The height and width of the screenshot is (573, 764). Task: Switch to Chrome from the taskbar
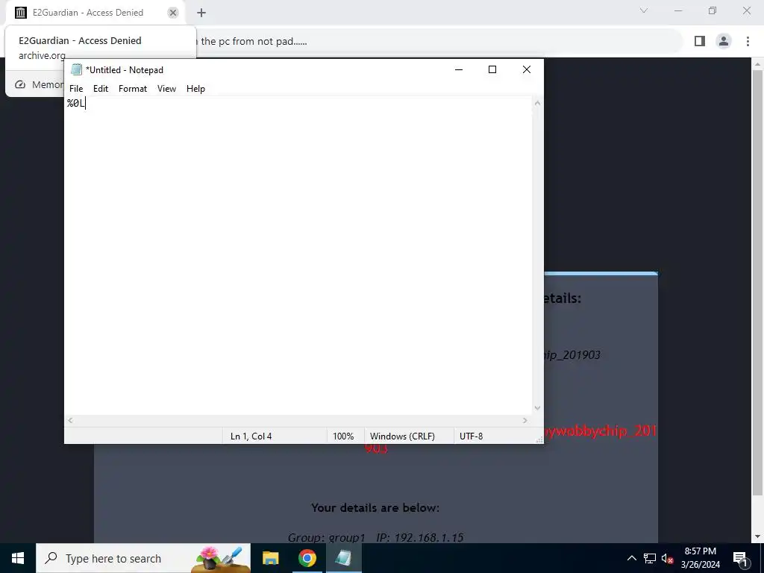(x=307, y=558)
